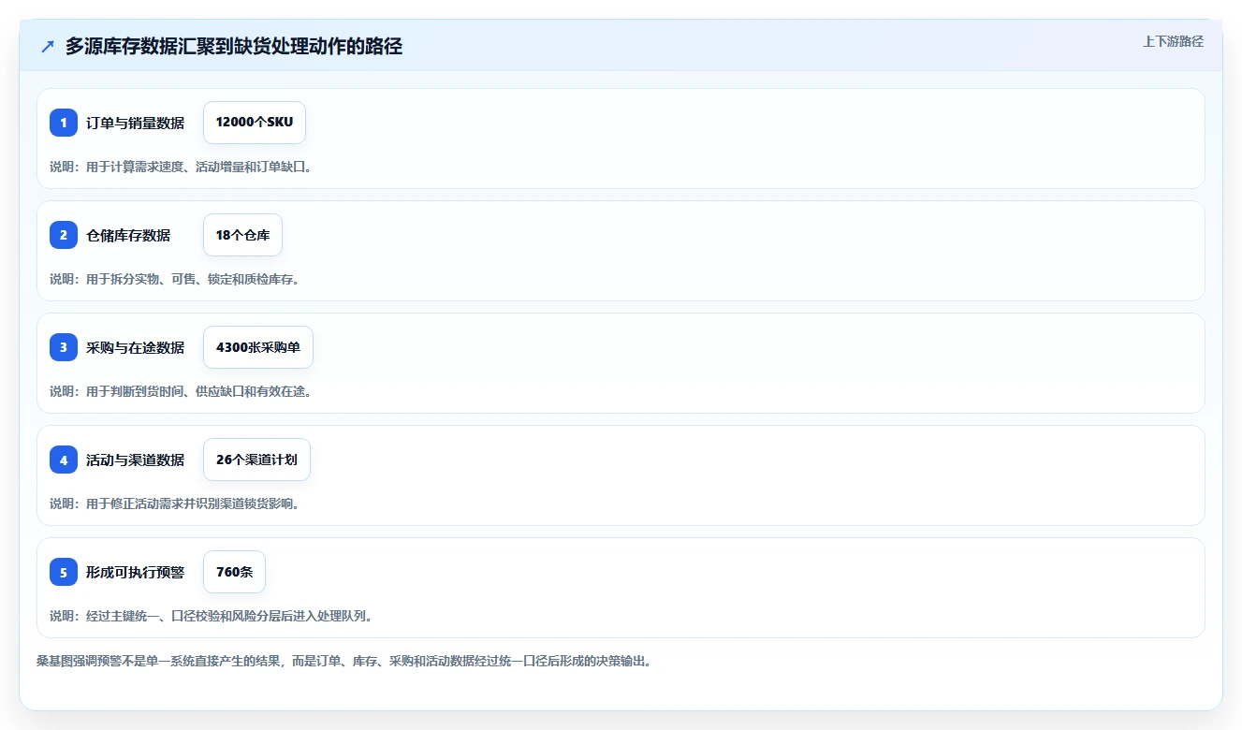
Task: Select the 26个渠道计划 value chip
Action: point(256,460)
